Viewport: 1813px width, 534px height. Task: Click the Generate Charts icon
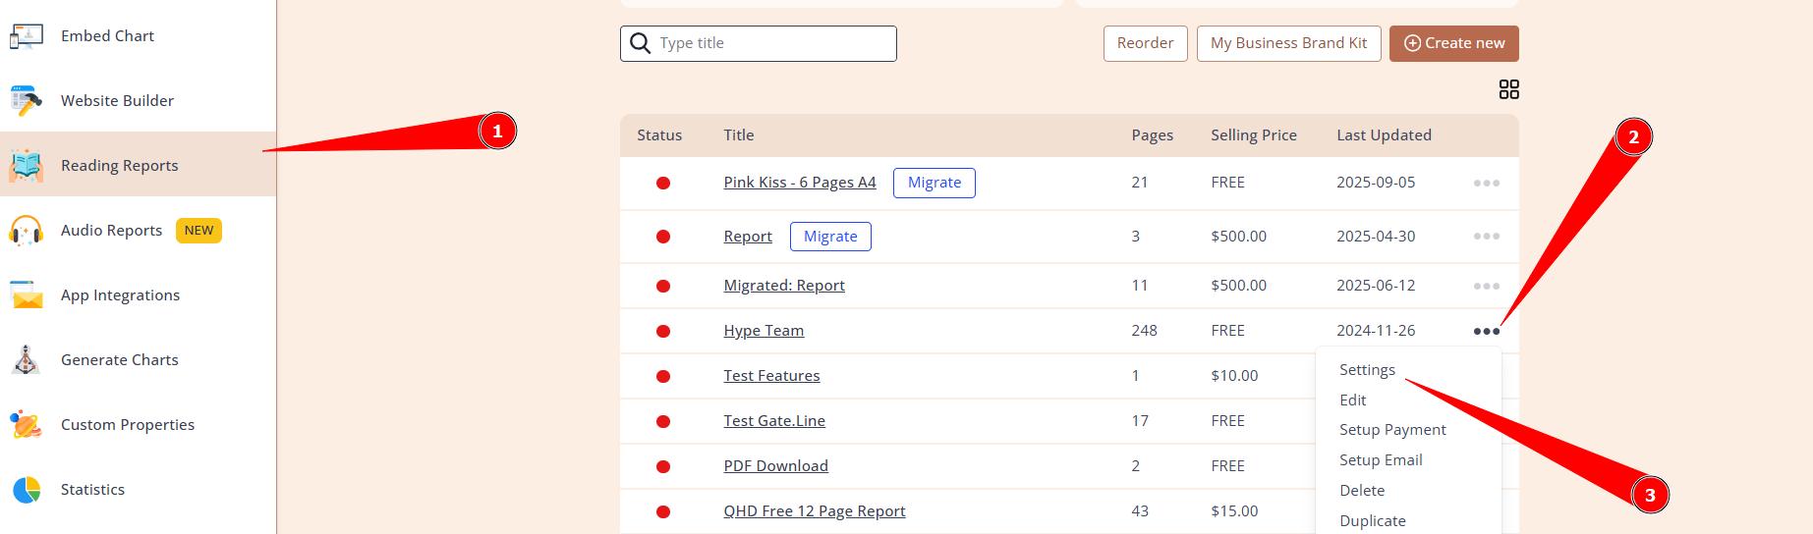(x=27, y=360)
